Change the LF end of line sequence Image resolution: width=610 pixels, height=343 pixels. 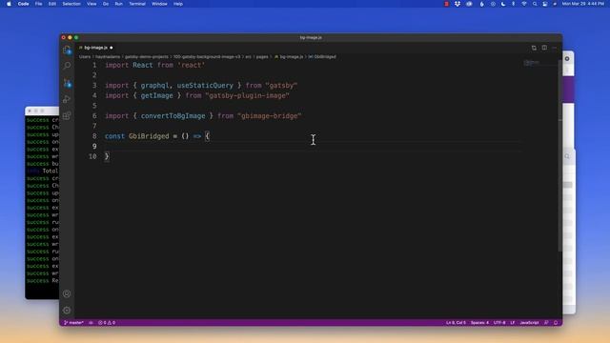513,323
